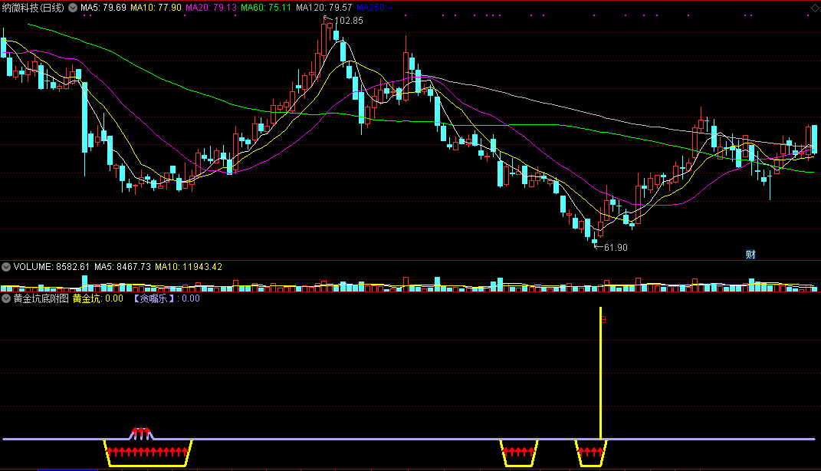Image resolution: width=821 pixels, height=471 pixels.
Task: Click the three raised red arrows cluster
Action: click(141, 433)
